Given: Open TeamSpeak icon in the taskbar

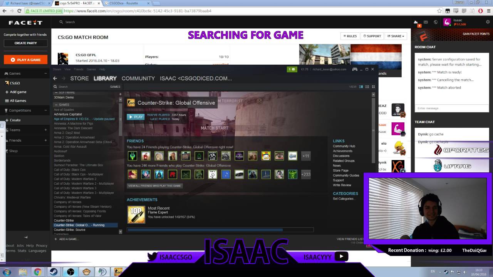Looking at the screenshot, I should [x=102, y=272].
